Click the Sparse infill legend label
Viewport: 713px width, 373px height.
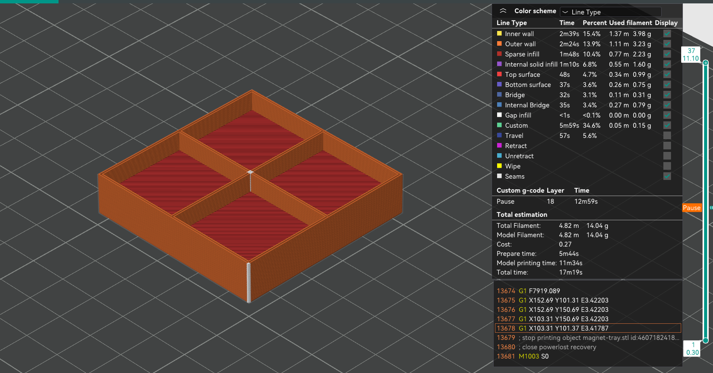[x=522, y=54]
